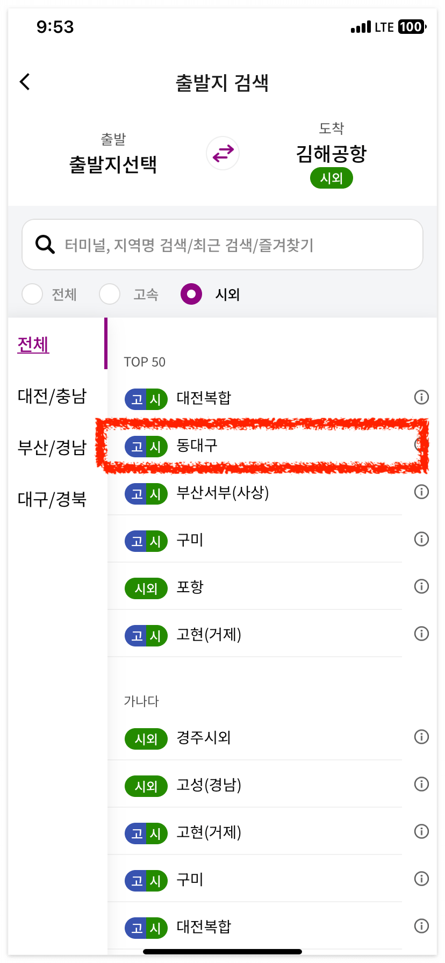Tap the 시외 badge under 김해공항
The width and height of the screenshot is (445, 963).
click(331, 177)
